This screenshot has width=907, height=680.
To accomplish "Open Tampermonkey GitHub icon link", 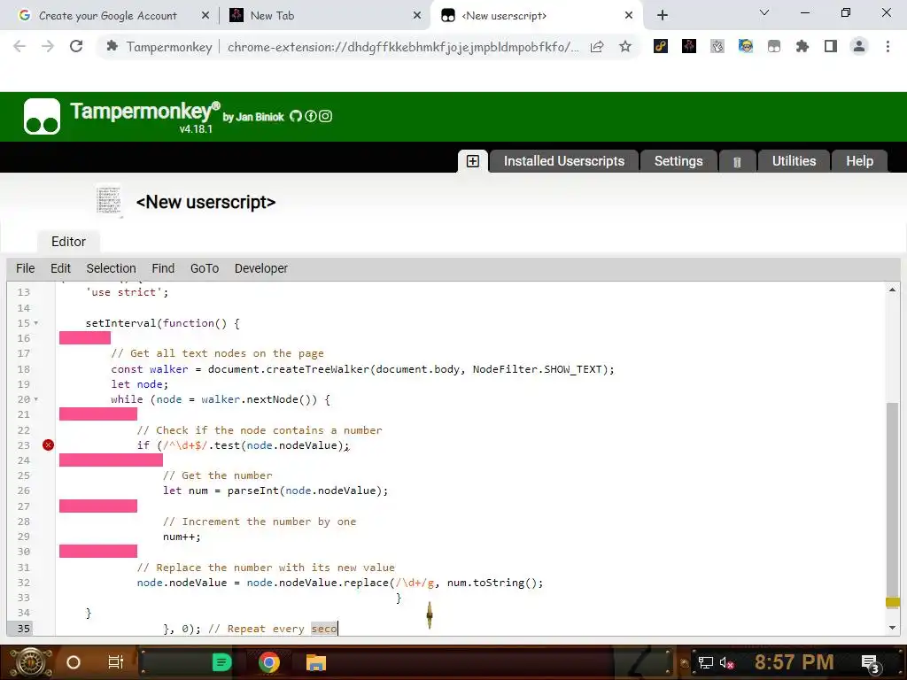I will [x=296, y=116].
